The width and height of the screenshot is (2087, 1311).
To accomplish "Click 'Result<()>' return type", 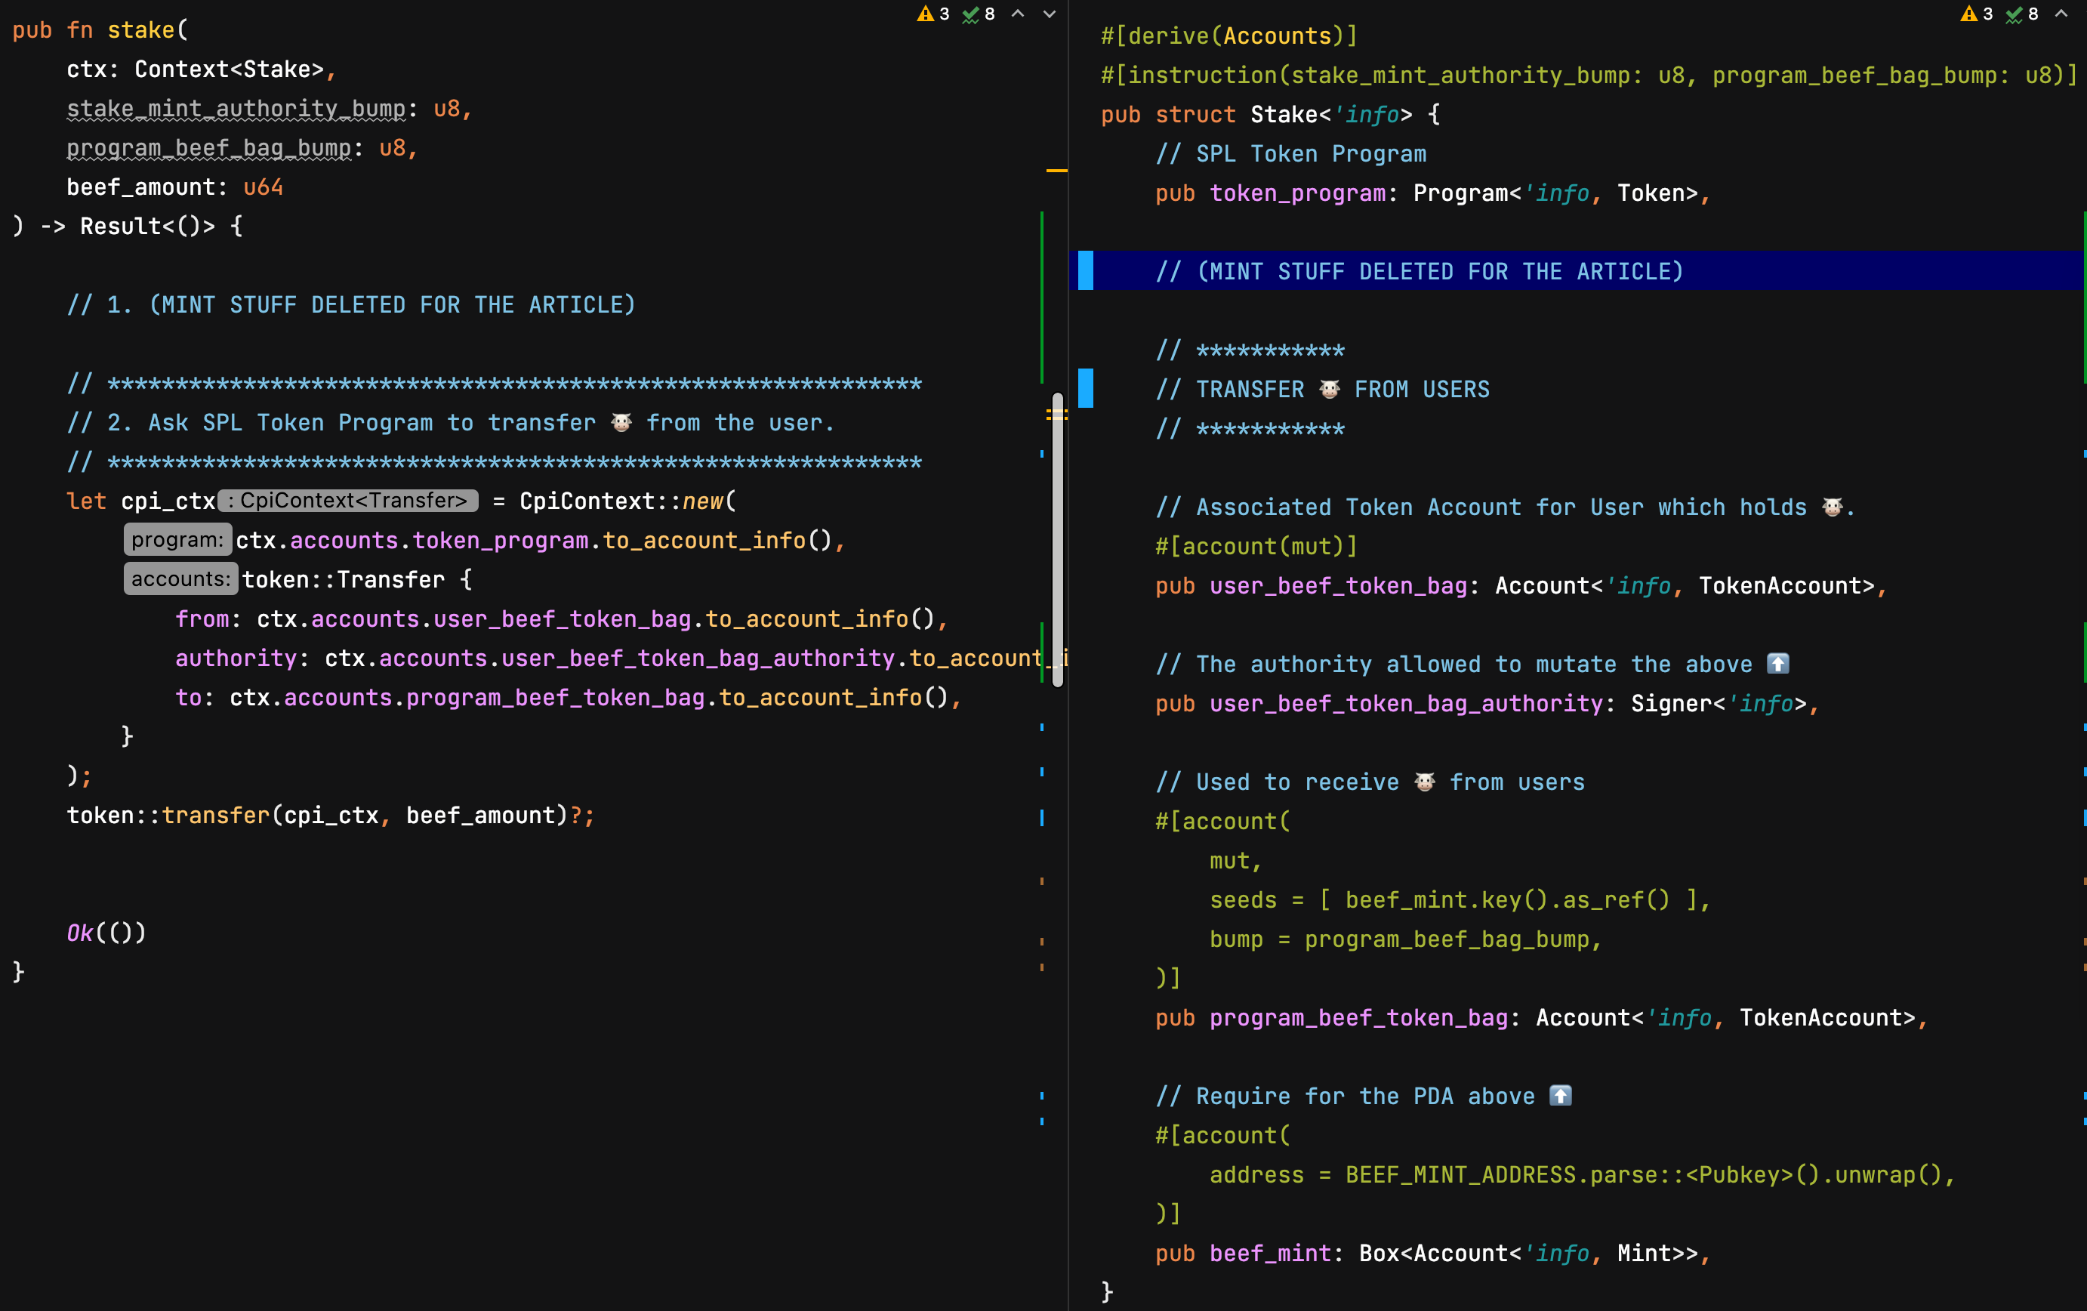I will (147, 227).
